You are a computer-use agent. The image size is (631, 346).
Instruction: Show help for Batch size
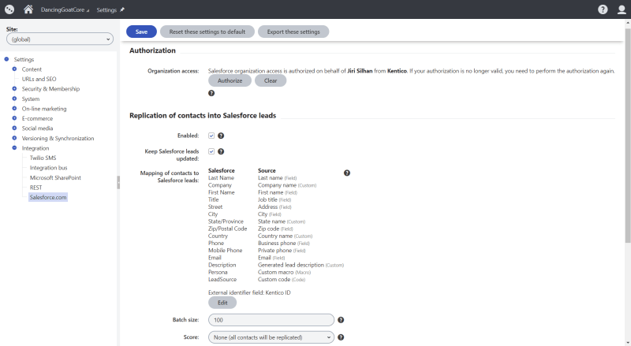pyautogui.click(x=341, y=320)
